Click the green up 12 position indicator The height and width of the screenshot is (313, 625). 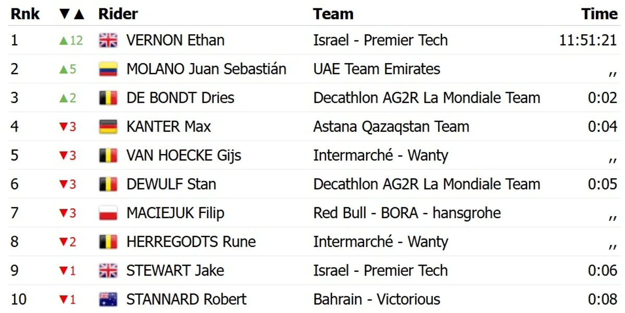[x=70, y=41]
